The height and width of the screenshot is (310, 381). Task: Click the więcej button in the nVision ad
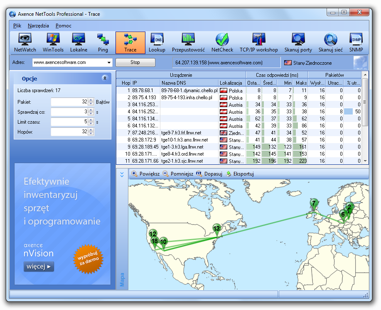click(39, 266)
